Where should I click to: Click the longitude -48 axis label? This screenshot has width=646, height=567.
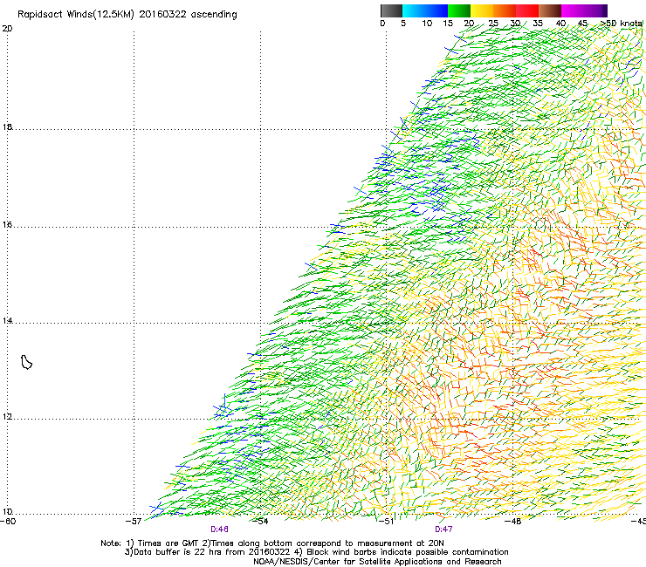click(x=513, y=522)
